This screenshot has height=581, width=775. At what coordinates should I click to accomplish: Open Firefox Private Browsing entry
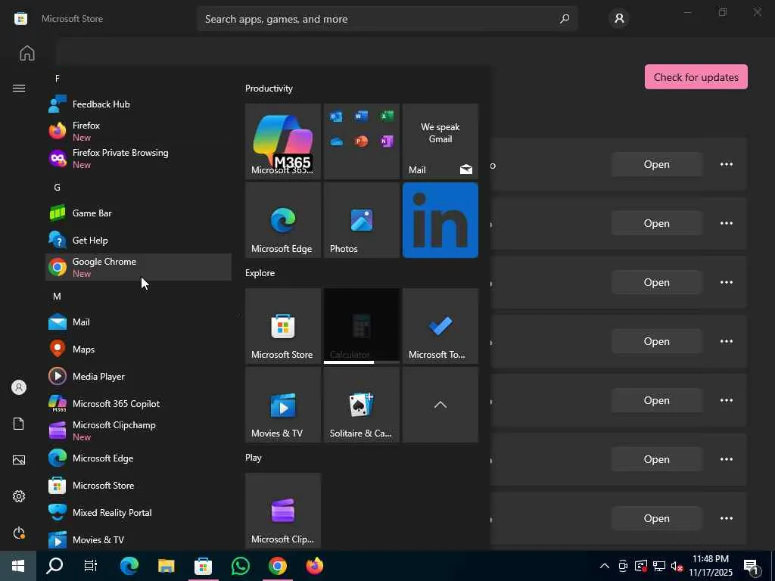pos(139,159)
